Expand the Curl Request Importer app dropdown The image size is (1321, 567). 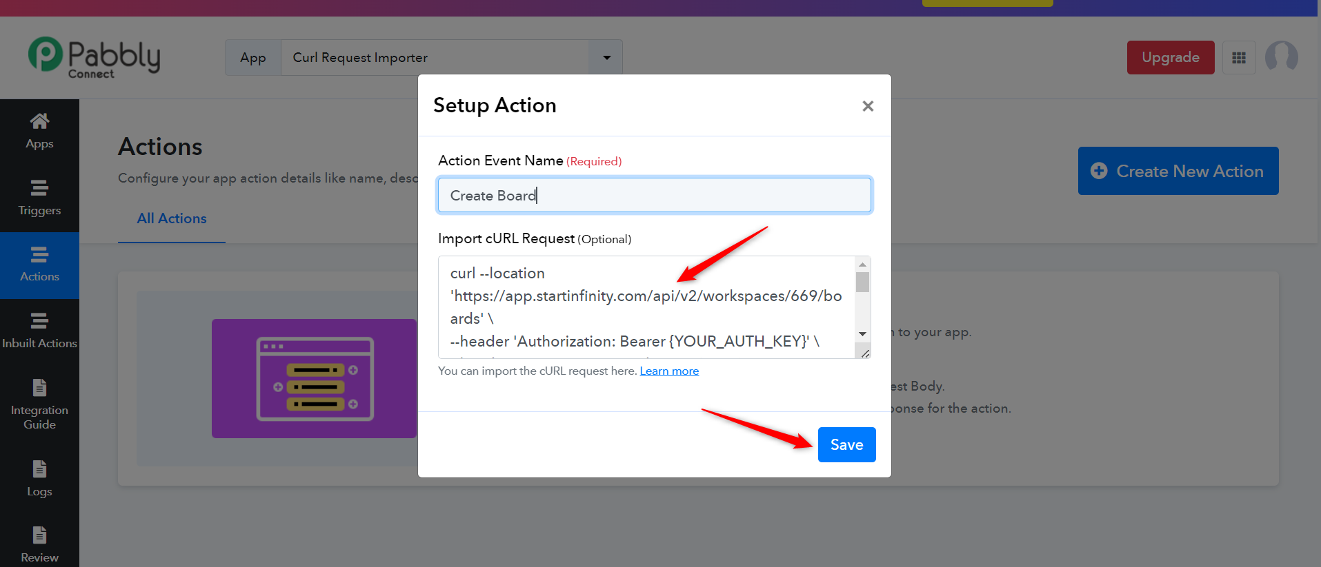606,58
